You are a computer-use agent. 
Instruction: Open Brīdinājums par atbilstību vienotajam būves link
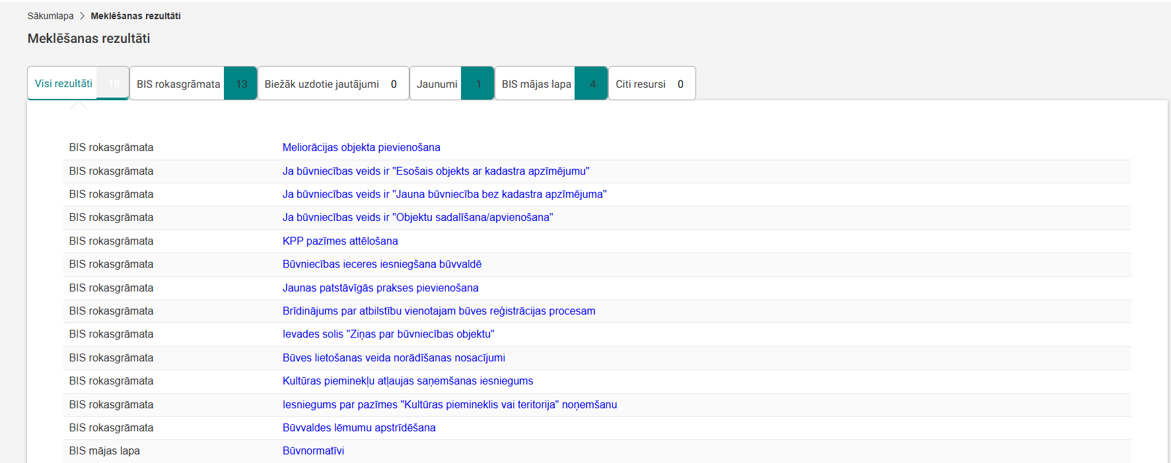pyautogui.click(x=439, y=311)
